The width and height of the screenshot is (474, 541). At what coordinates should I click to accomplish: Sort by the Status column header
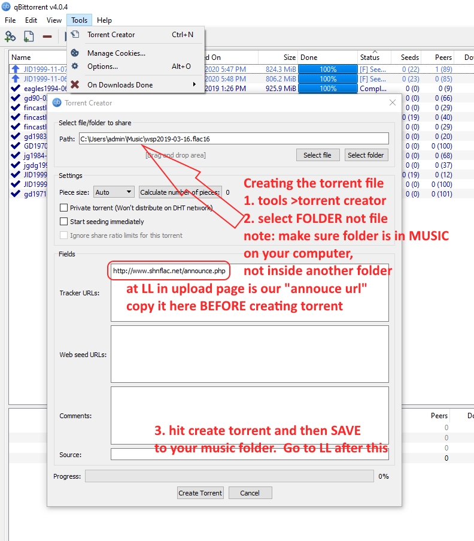pos(370,58)
